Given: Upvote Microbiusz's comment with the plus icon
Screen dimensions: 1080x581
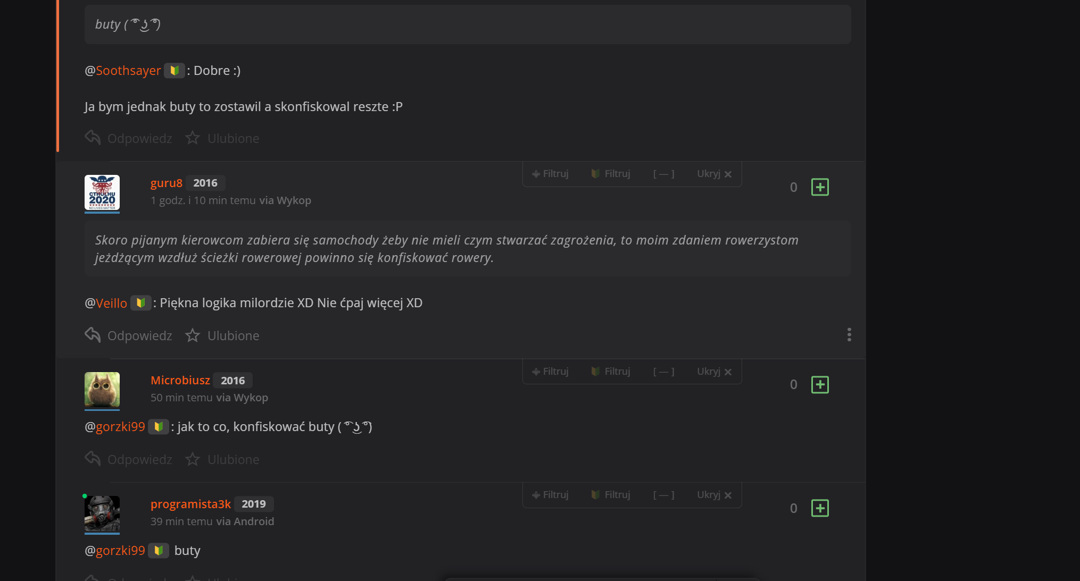Looking at the screenshot, I should pos(820,385).
